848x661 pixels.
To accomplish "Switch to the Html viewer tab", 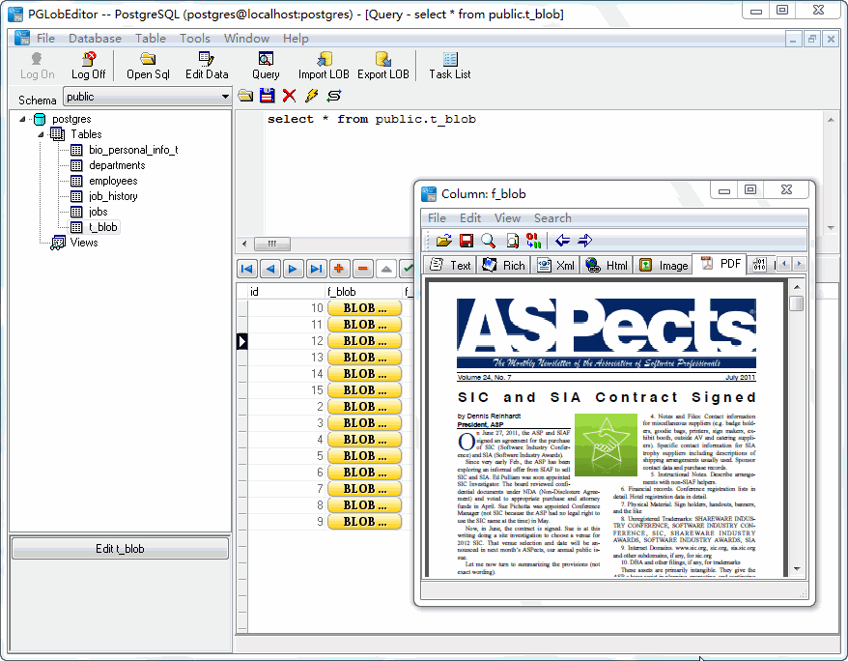I will [x=607, y=265].
